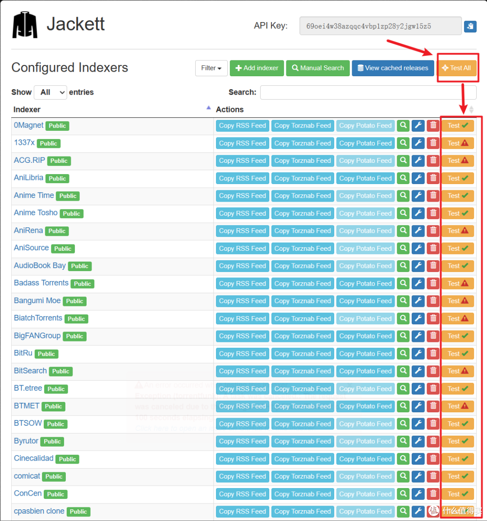This screenshot has width=487, height=521.
Task: Click Public badge next to BiatchTorrents
Action: tap(76, 318)
